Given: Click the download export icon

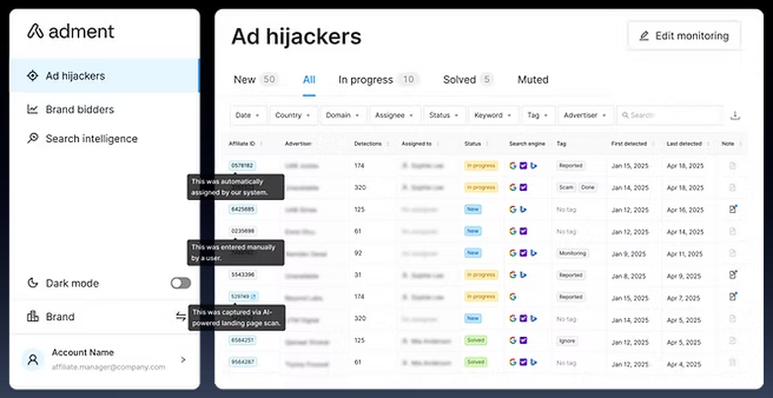Looking at the screenshot, I should tap(735, 115).
